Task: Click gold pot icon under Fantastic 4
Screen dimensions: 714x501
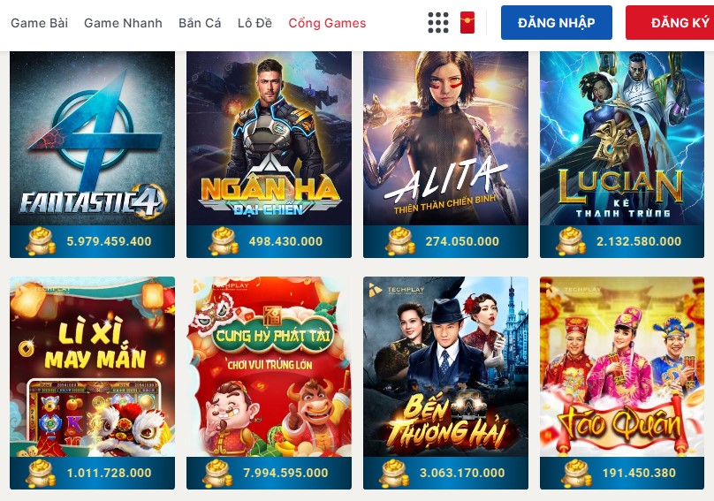Action: click(41, 241)
